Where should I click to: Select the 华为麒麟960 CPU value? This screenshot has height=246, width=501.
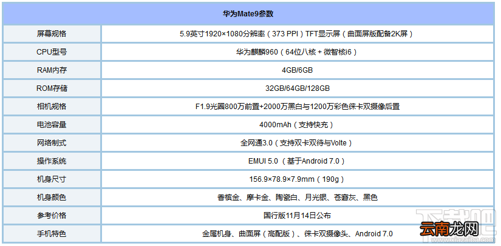[296, 52]
